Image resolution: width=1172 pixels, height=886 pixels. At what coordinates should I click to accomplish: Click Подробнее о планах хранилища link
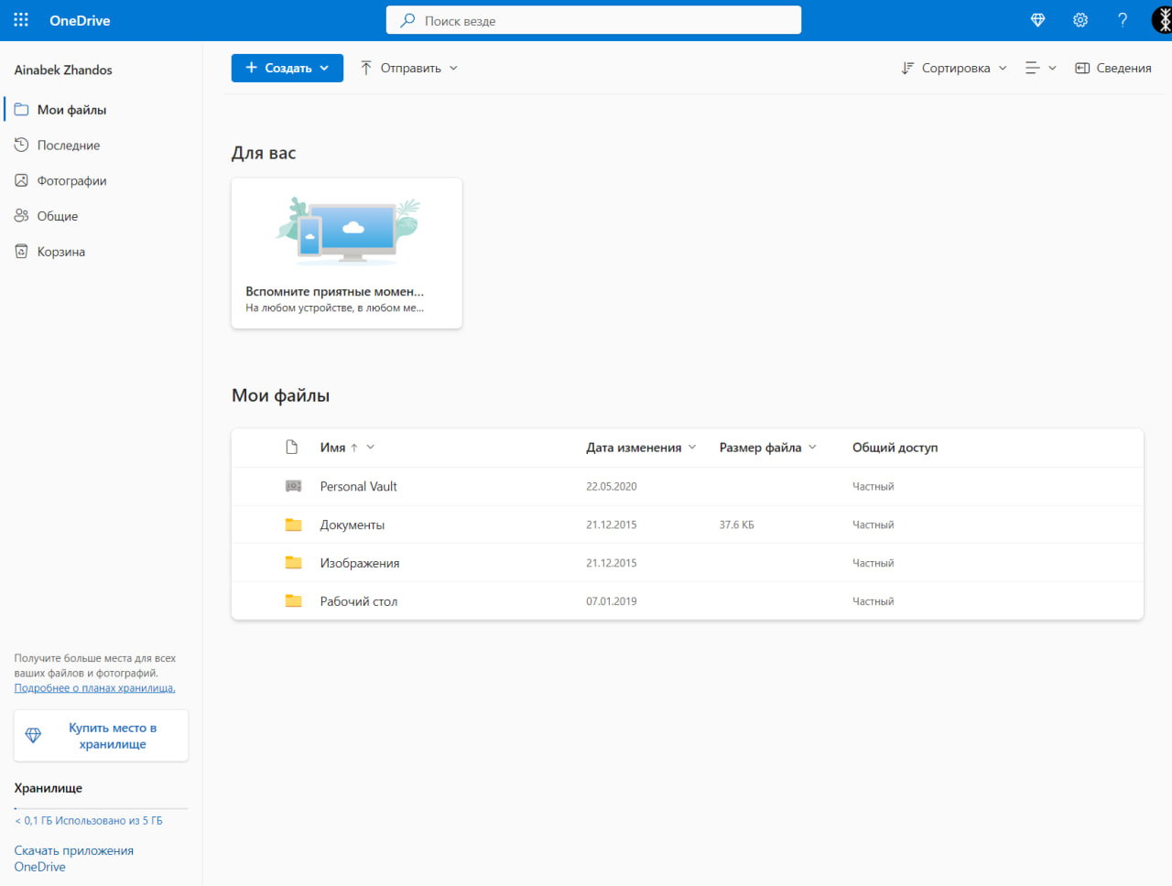pos(94,687)
